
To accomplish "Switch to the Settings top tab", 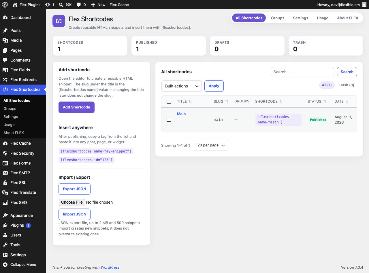I will point(300,18).
